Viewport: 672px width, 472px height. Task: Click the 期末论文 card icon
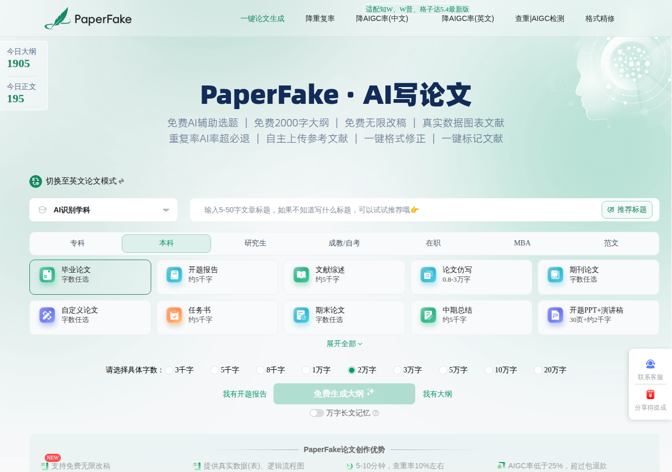301,315
